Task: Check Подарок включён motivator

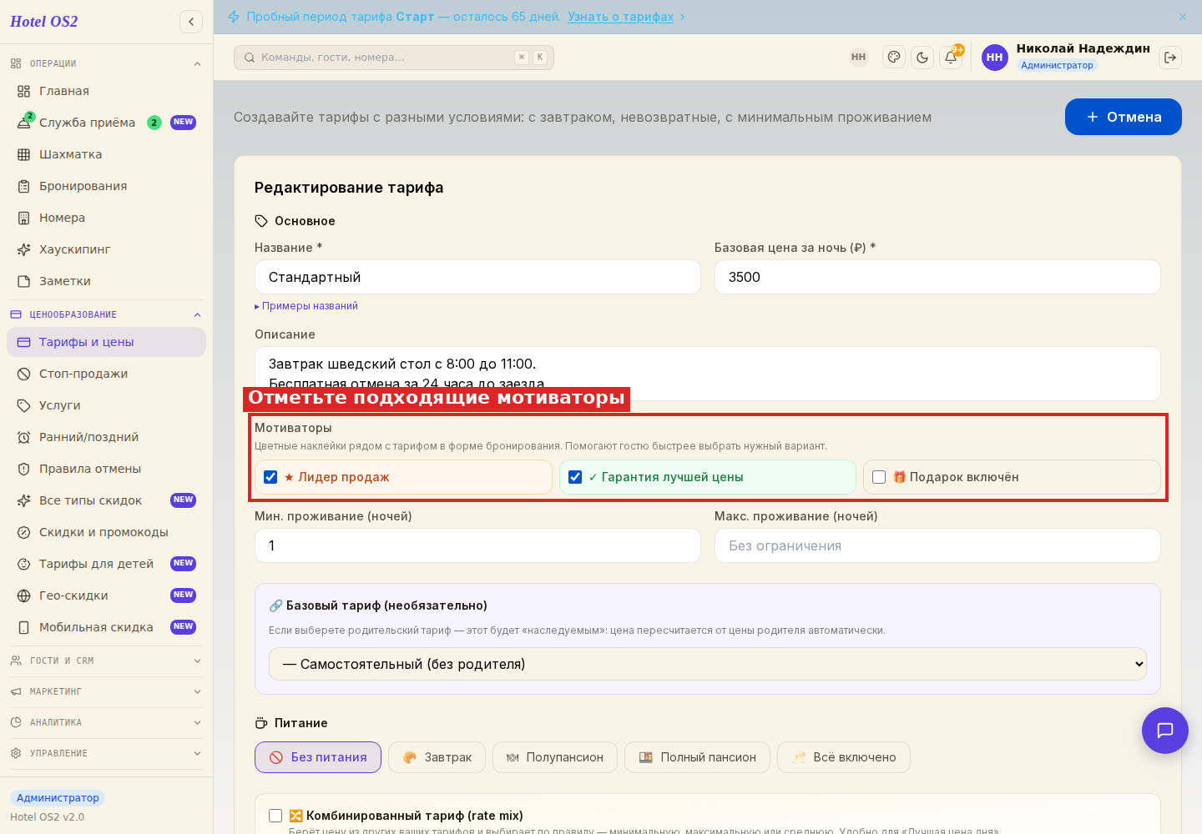Action: coord(879,477)
